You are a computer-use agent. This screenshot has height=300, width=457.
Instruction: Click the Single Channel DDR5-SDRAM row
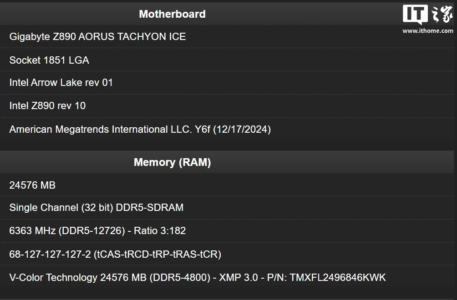coord(96,208)
